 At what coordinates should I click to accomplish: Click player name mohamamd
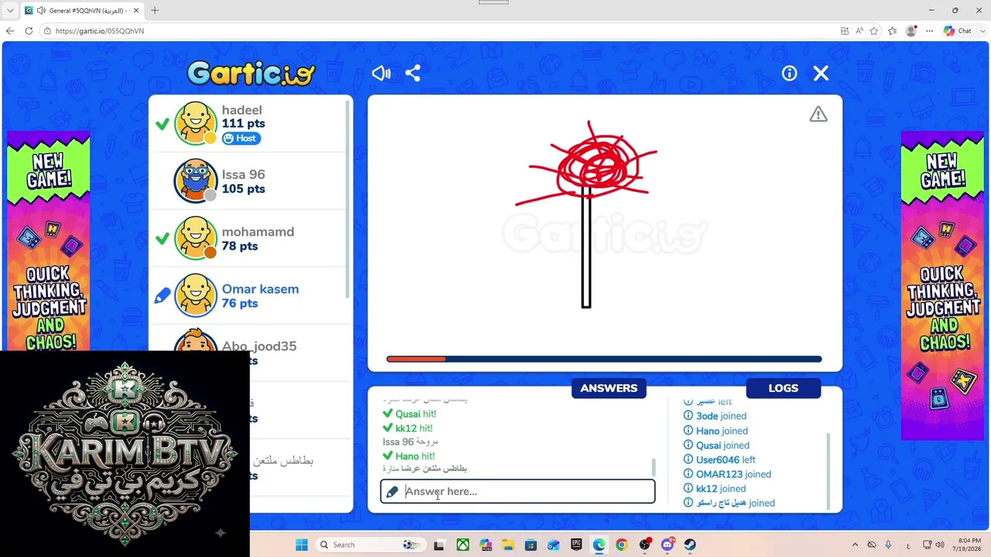point(258,232)
